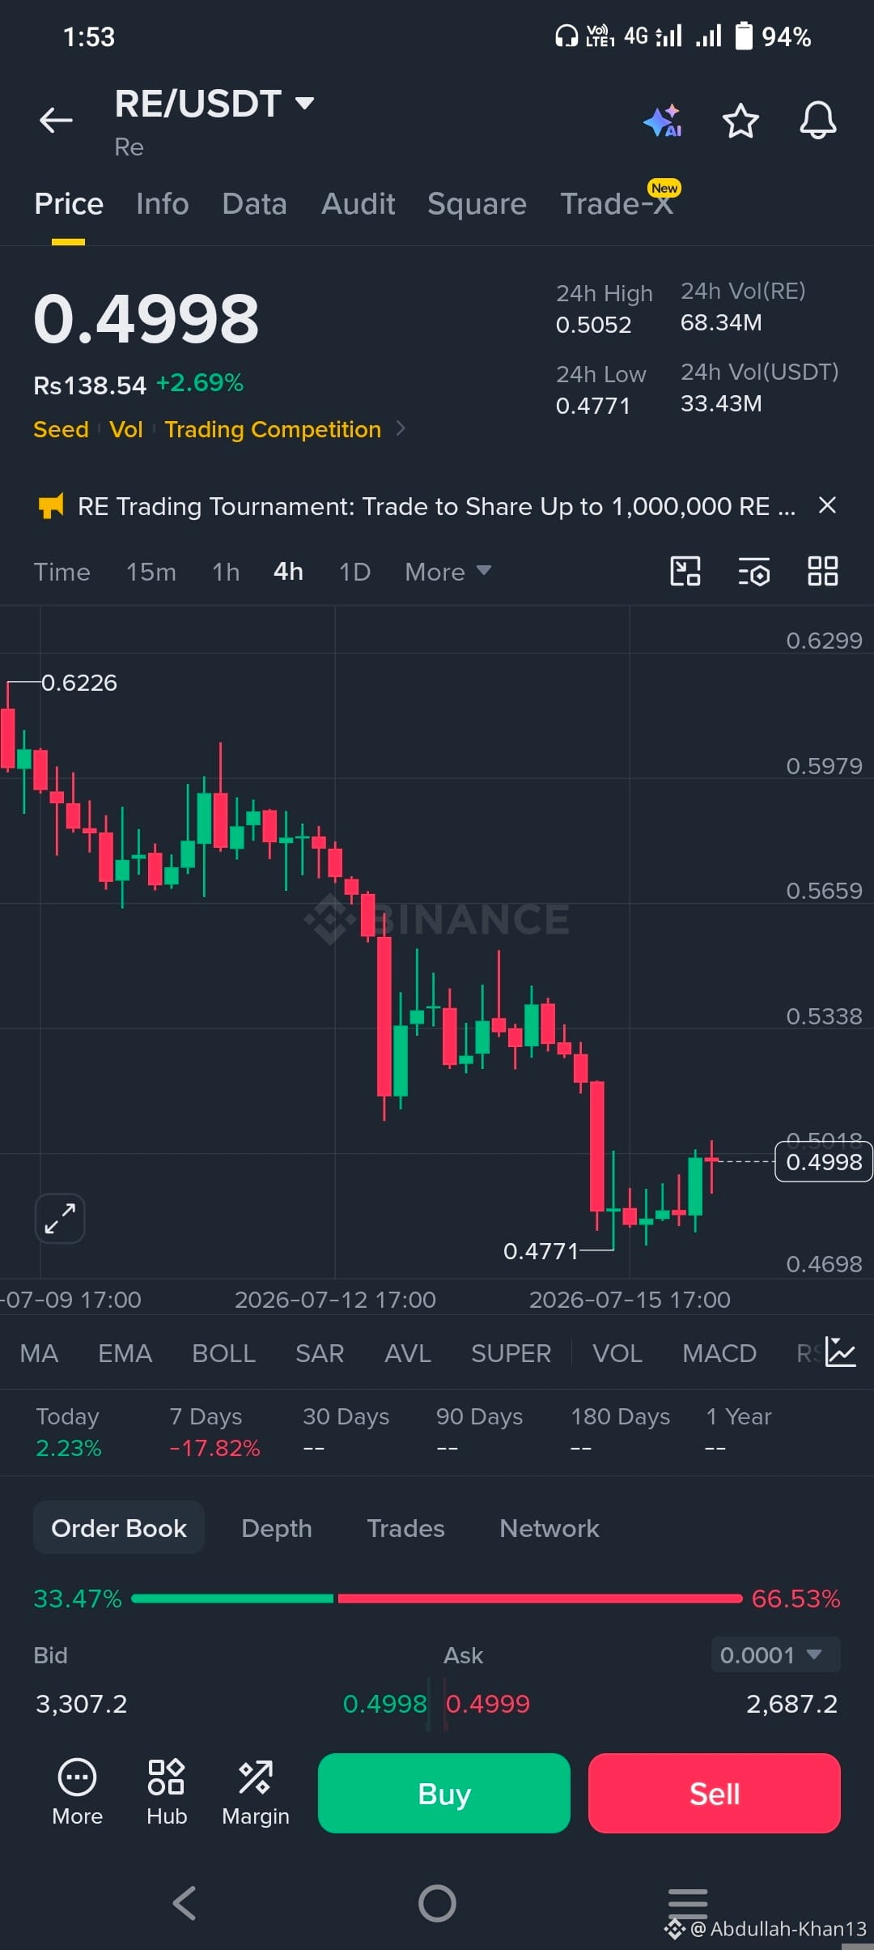Tap the 0.4998 bid price
The image size is (874, 1950).
384,1704
